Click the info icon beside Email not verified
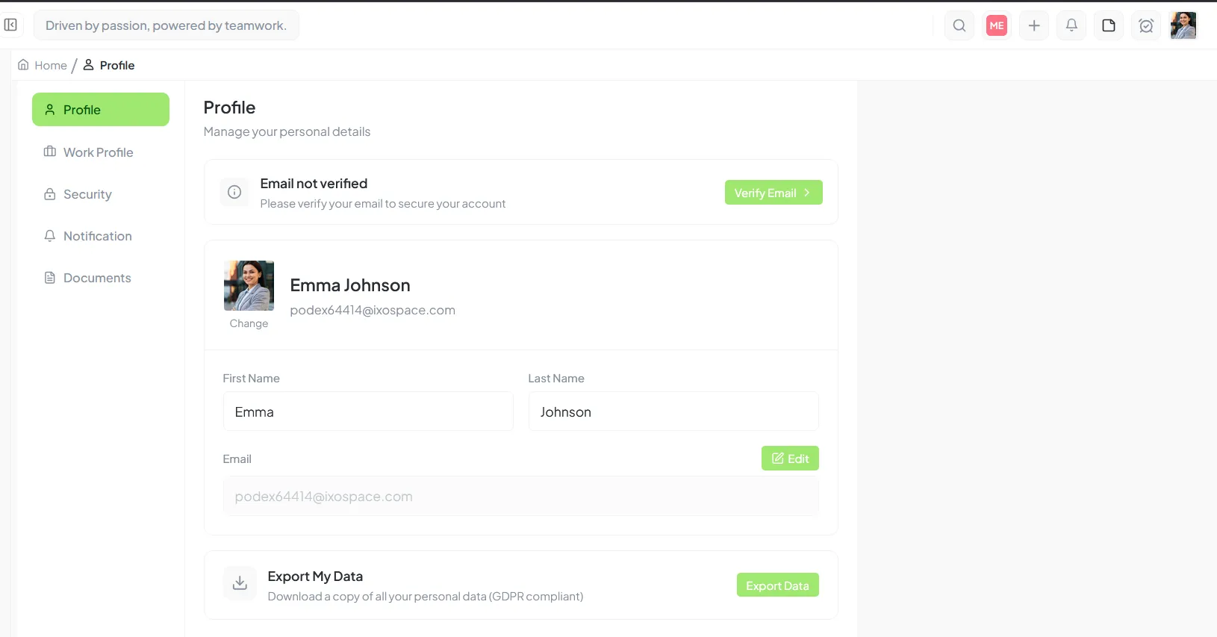This screenshot has height=637, width=1217. [234, 192]
